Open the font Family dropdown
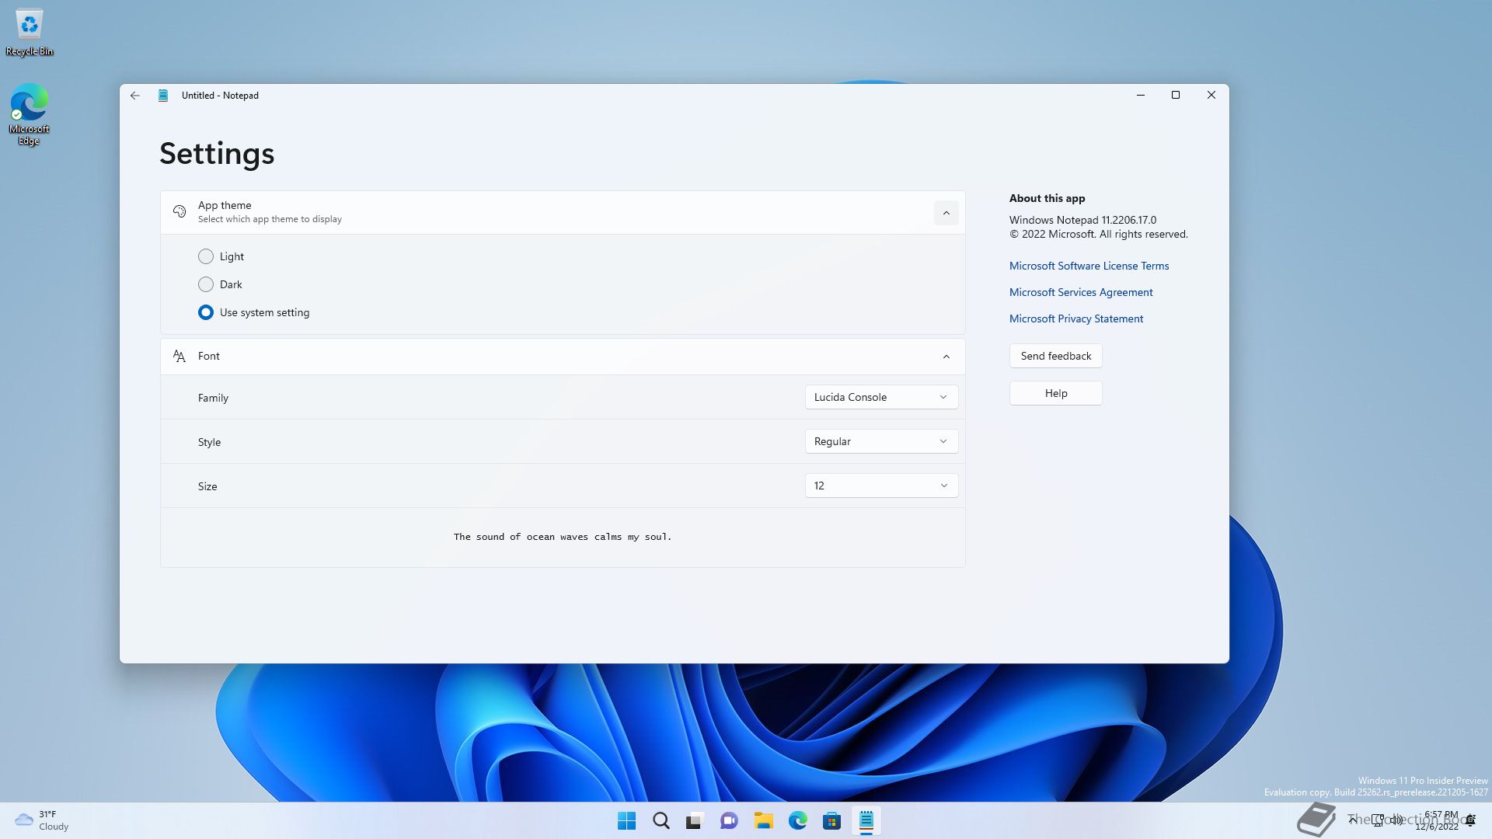 click(x=881, y=397)
